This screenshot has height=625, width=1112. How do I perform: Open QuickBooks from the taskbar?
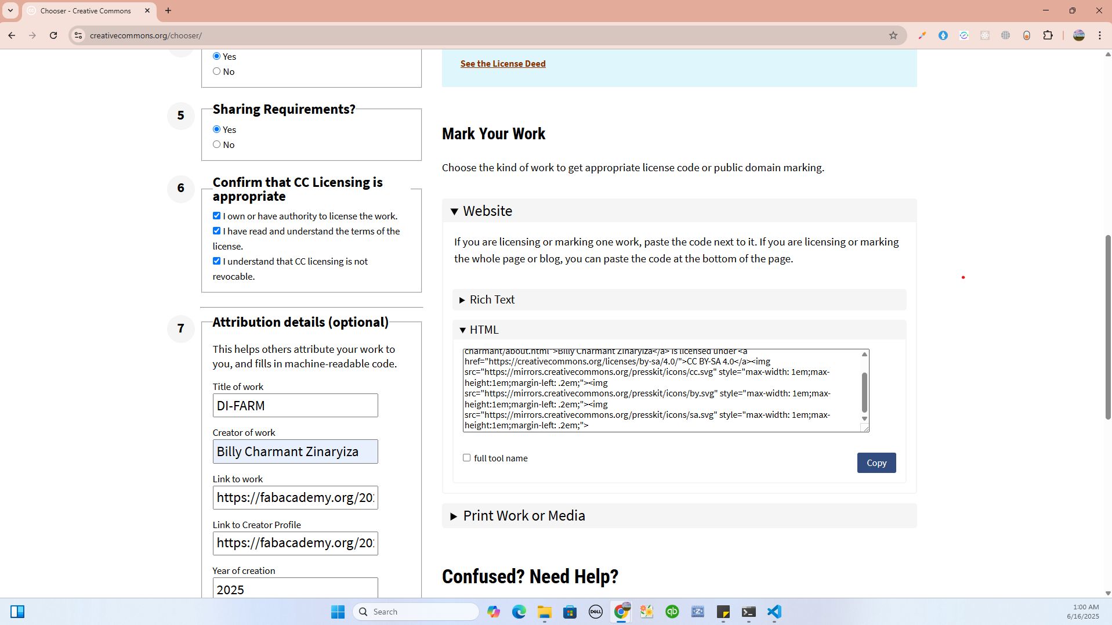[672, 612]
